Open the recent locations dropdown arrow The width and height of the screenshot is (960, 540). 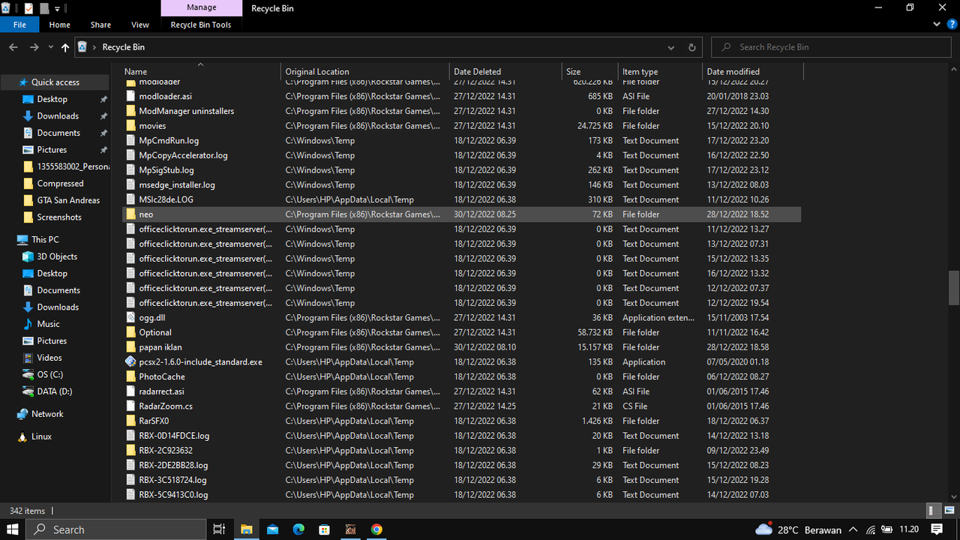tap(50, 47)
